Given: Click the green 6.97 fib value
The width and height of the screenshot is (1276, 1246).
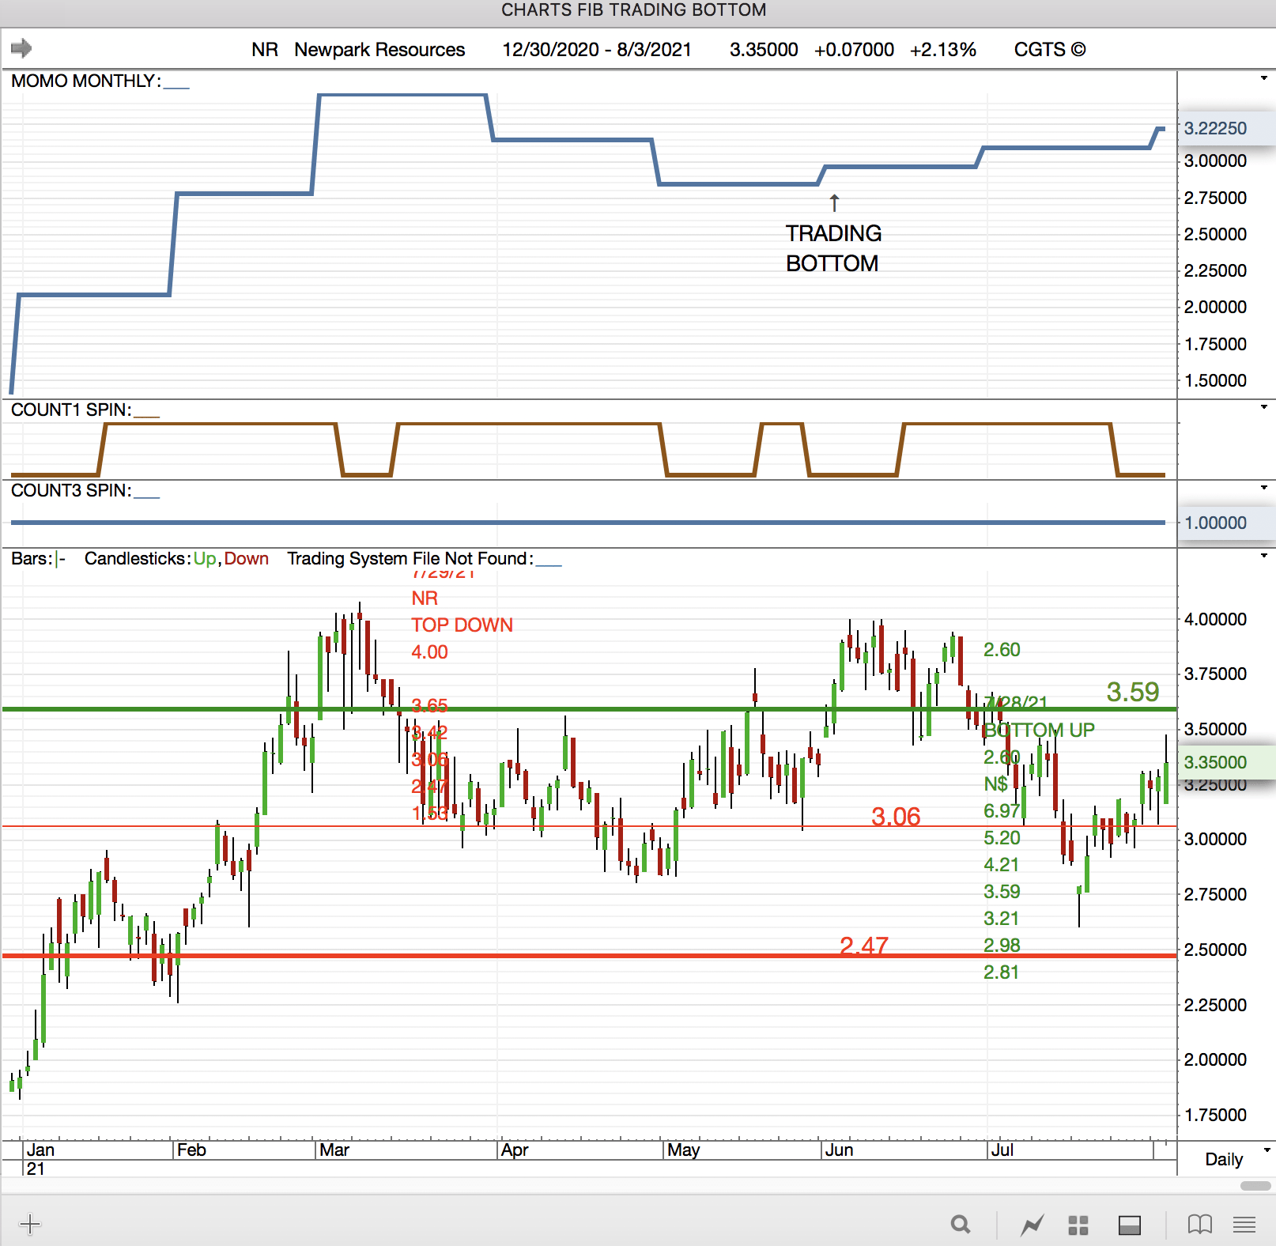Looking at the screenshot, I should tap(1002, 811).
